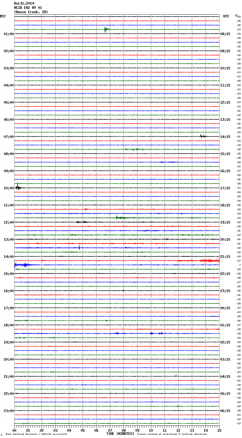Click the 16:00 MST time label
Image resolution: width=242 pixels, height=438 pixels.
pos(9,291)
